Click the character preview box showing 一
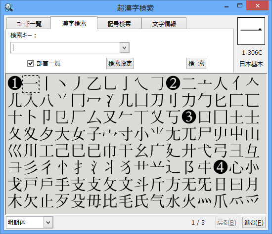The height and width of the screenshot is (234, 272). coord(251,31)
